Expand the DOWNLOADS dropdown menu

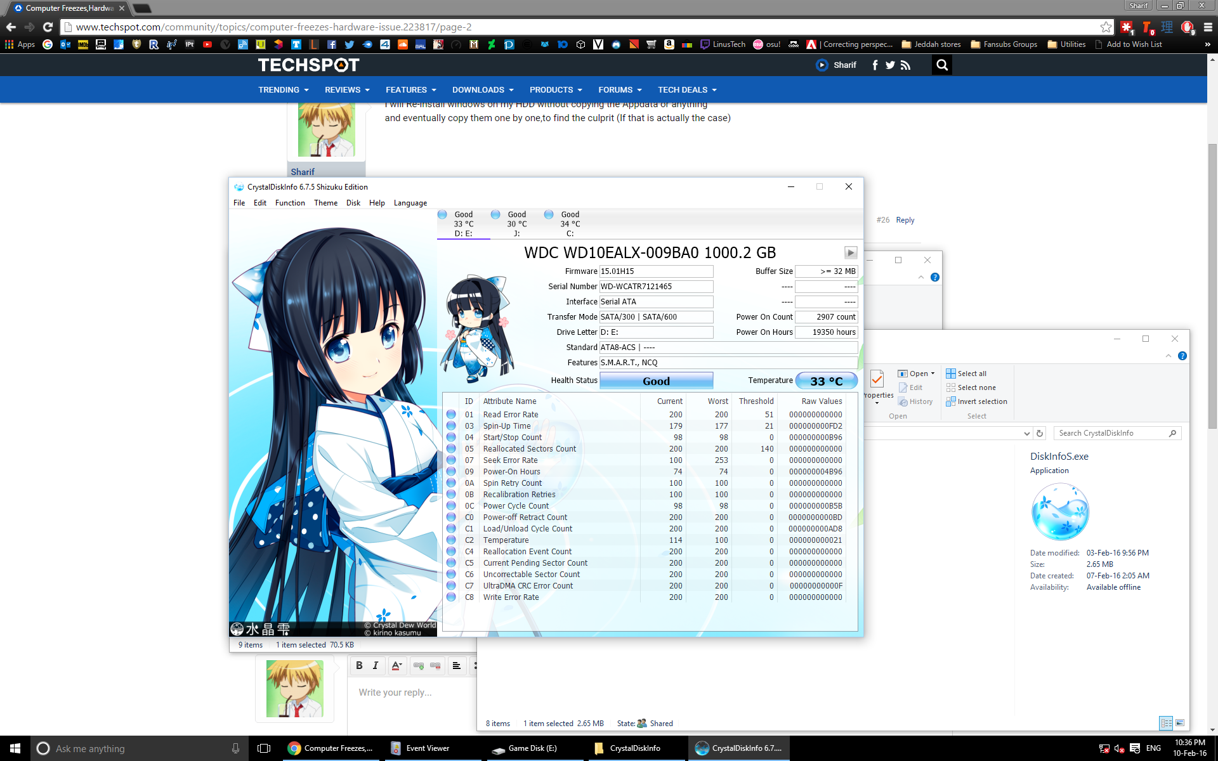(483, 90)
